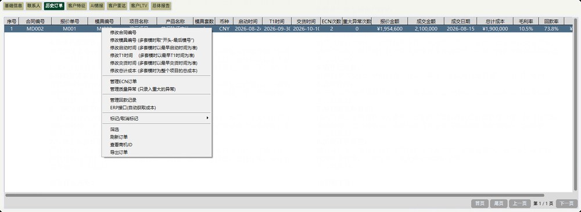Jump to last page with 尾页
581x212 pixels.
[498, 203]
